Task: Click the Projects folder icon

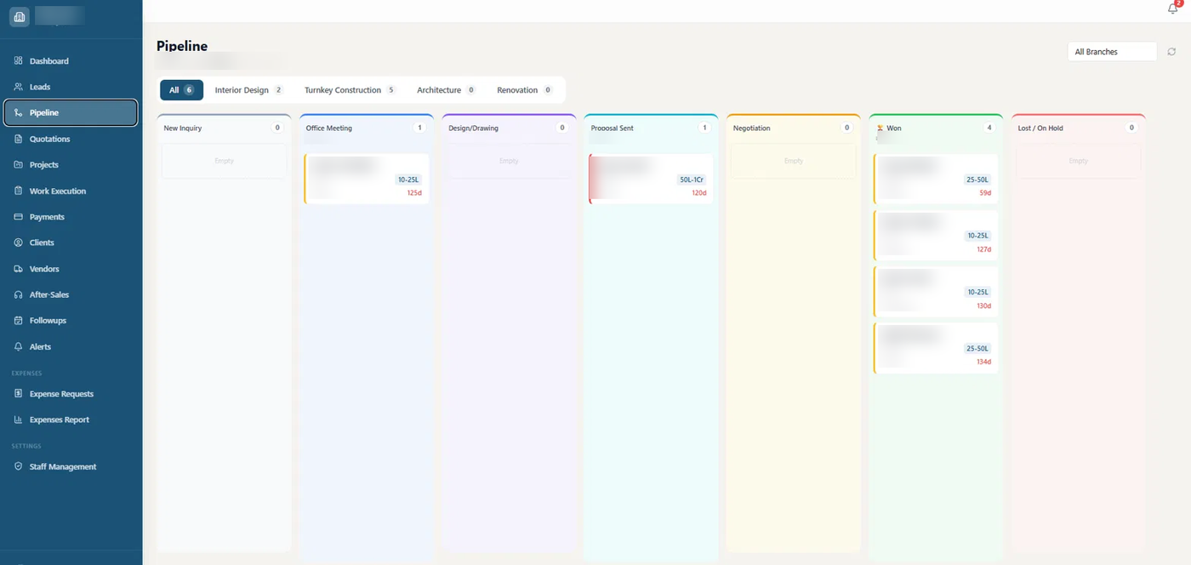Action: 19,164
